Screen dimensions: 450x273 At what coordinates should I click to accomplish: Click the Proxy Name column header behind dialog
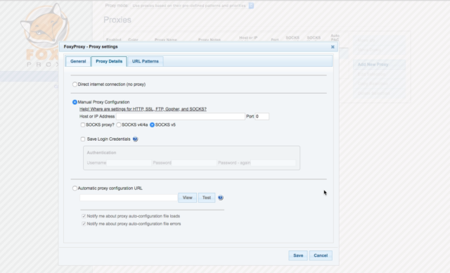pos(166,40)
